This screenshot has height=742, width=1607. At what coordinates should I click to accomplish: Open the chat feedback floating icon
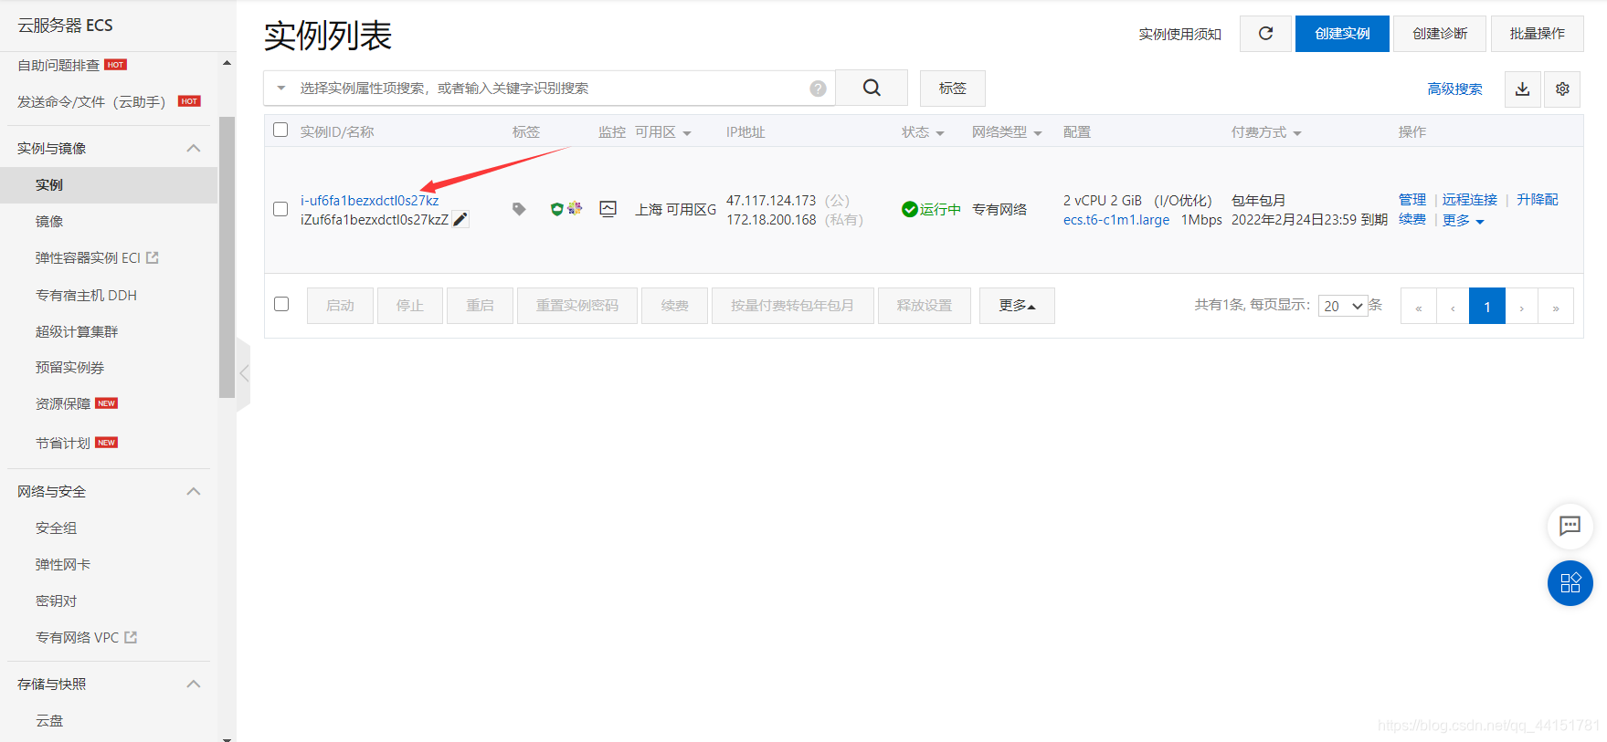(x=1570, y=526)
